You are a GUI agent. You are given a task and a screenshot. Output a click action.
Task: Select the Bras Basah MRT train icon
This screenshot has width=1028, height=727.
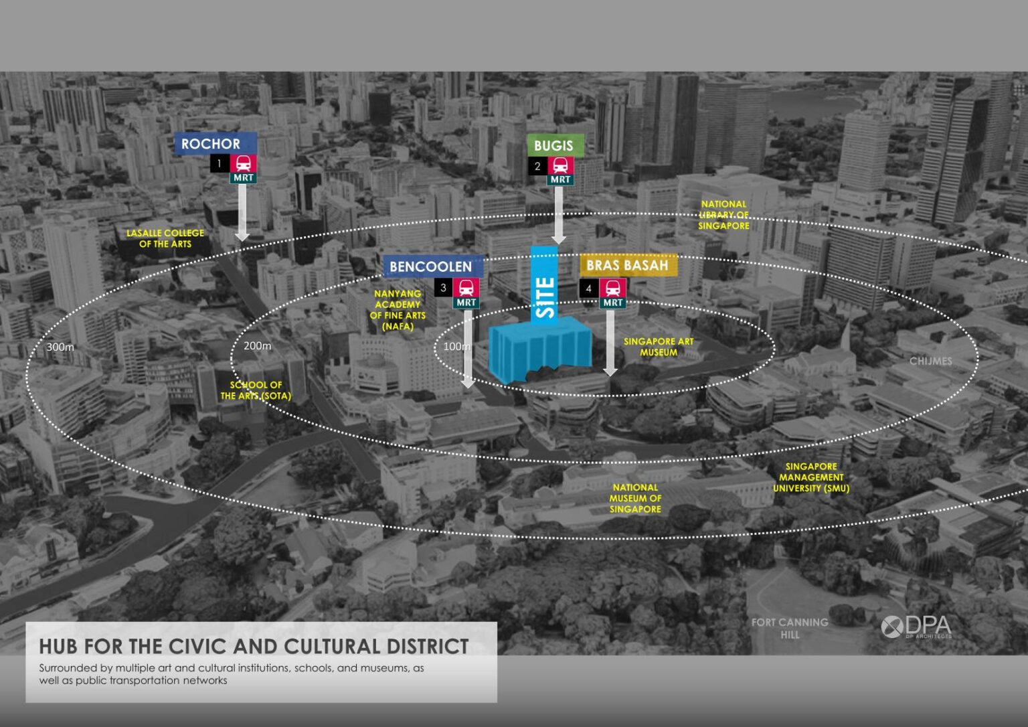[612, 289]
